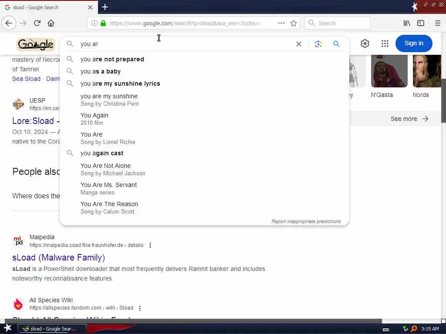
Task: Pick 'You Are The Reason' by Calum Scott
Action: click(x=205, y=207)
